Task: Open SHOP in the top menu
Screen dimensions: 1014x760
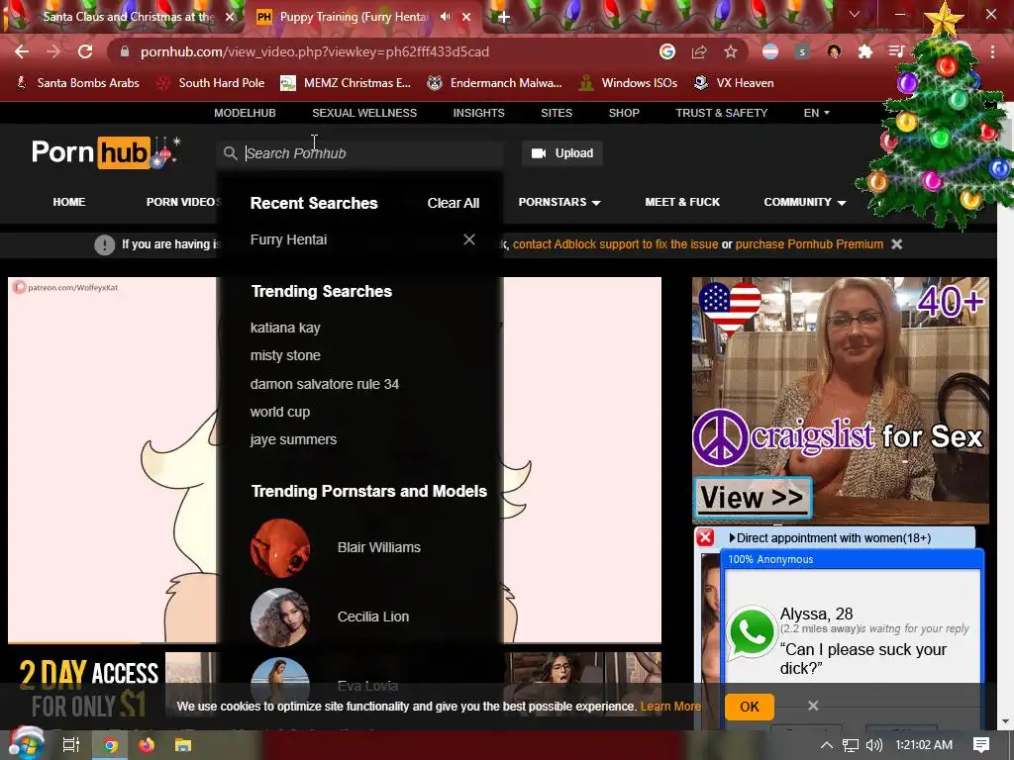Action: point(624,113)
